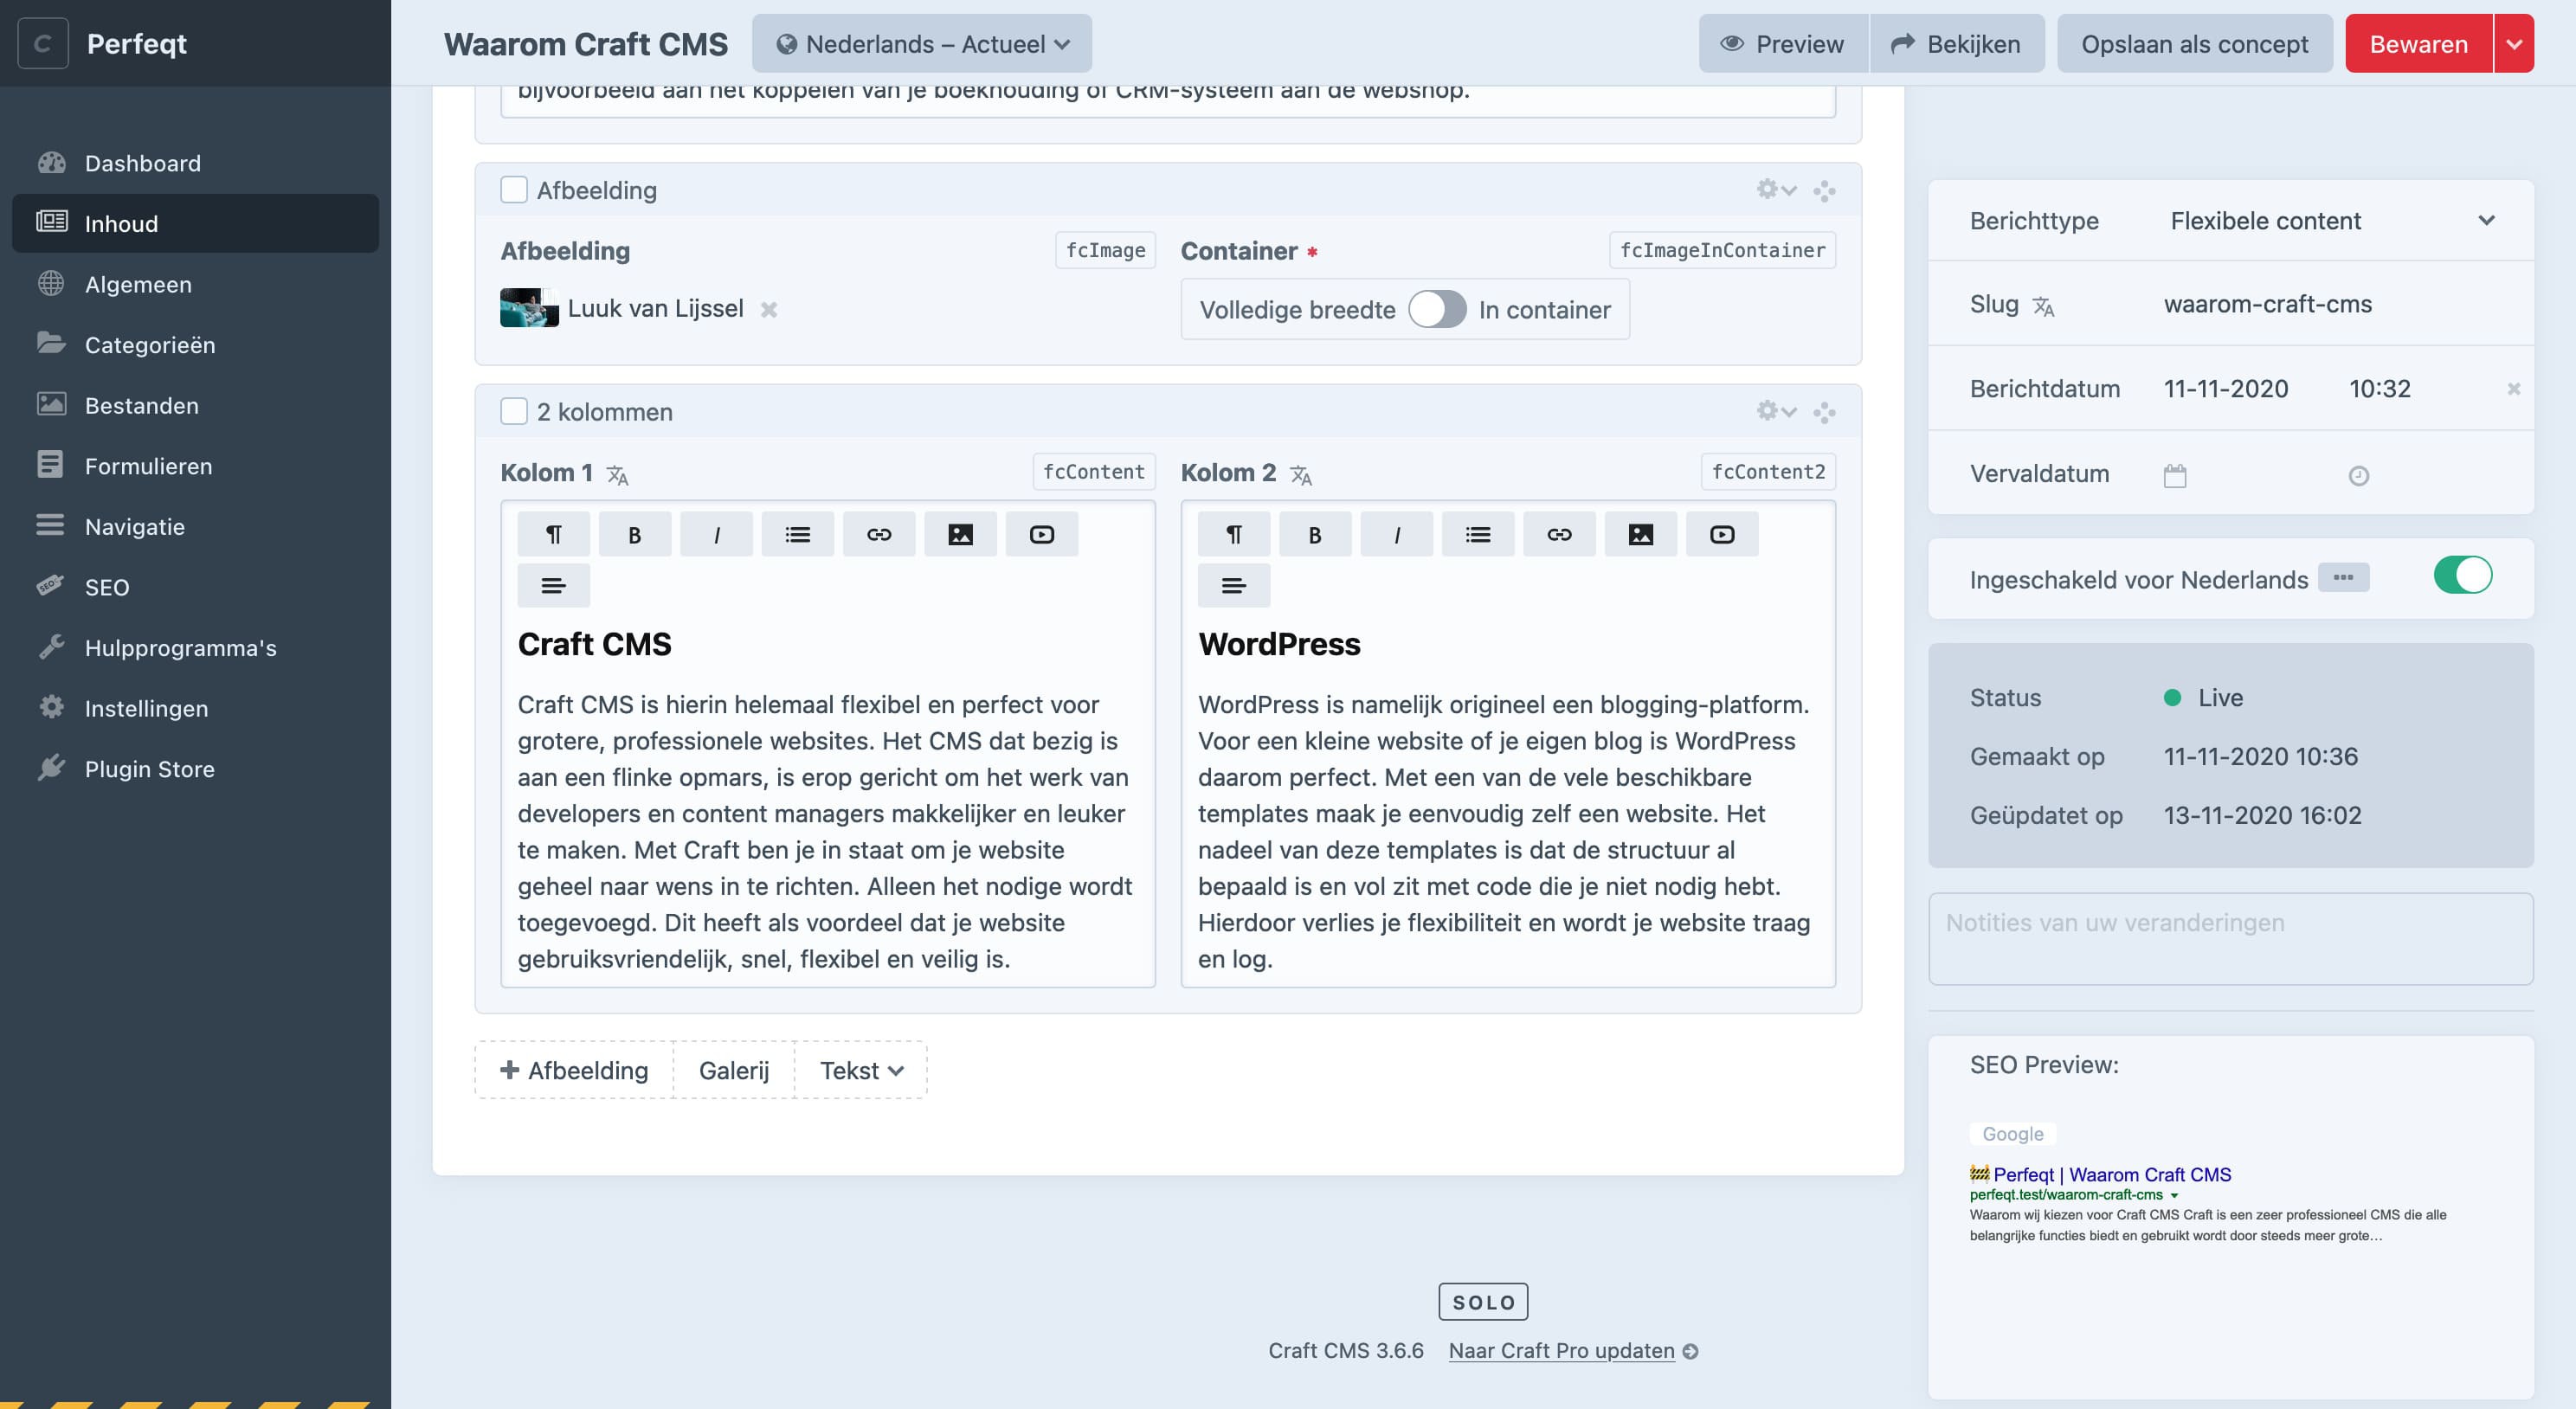This screenshot has width=2576, height=1409.
Task: Remove Luuk van Lijssel image
Action: pos(768,309)
